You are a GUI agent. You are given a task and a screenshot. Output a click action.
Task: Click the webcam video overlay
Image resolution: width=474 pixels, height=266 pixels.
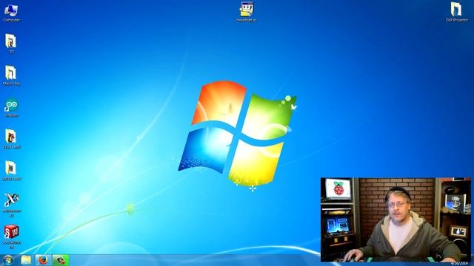pos(395,219)
